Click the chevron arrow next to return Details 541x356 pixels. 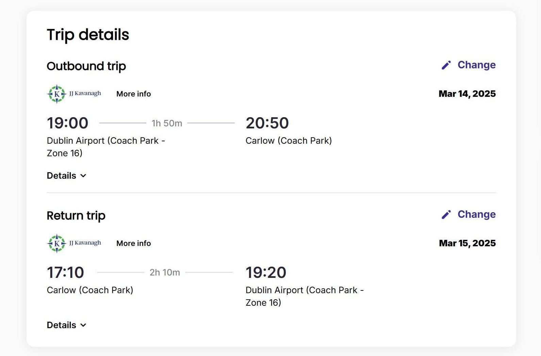(83, 325)
